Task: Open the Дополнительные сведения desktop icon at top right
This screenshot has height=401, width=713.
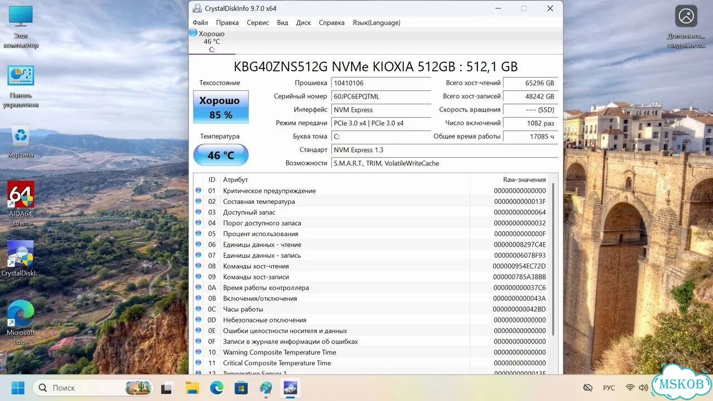Action: (686, 27)
